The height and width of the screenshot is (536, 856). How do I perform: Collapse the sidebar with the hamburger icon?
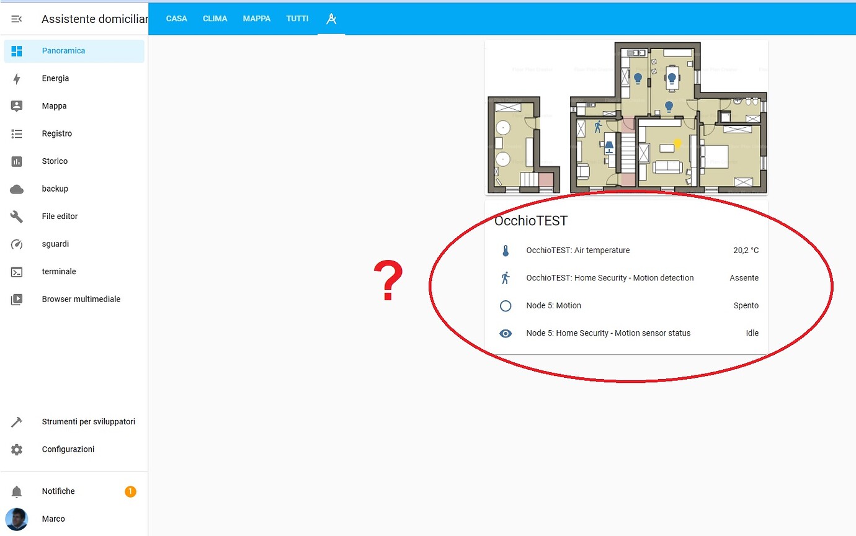pyautogui.click(x=17, y=18)
